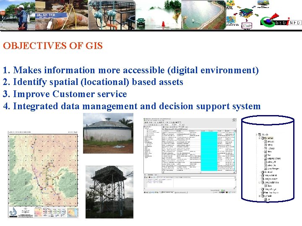Select 'Improve Customer service' line
302x226 pixels.
[65, 94]
